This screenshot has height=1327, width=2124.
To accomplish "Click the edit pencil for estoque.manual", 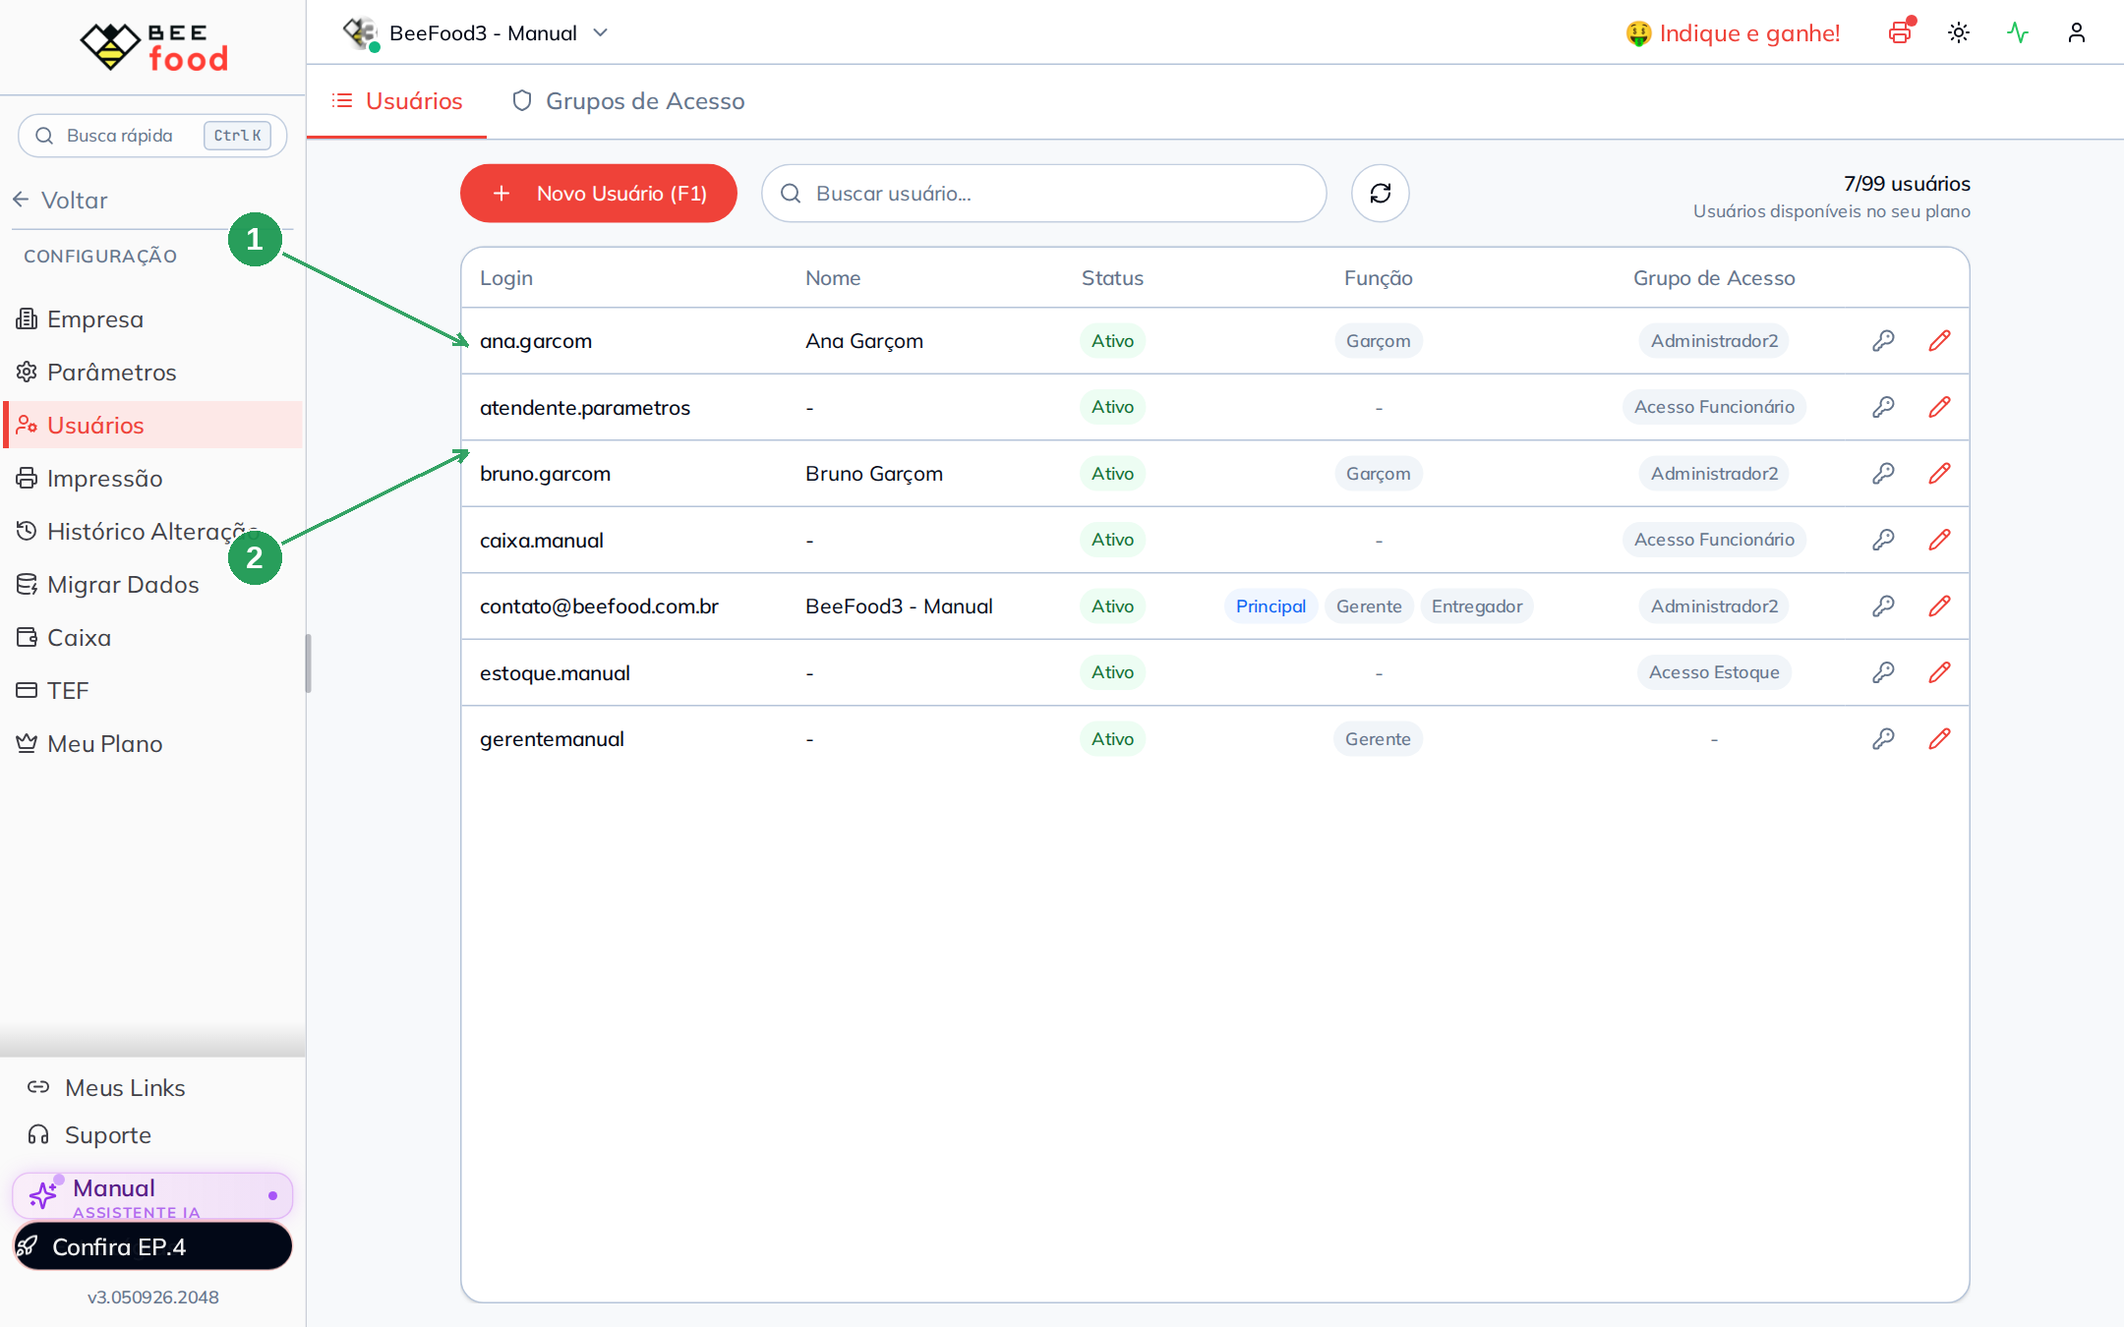I will point(1939,672).
